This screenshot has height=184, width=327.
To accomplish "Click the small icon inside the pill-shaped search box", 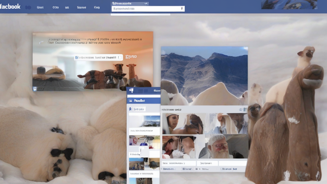I will pyautogui.click(x=77, y=58).
